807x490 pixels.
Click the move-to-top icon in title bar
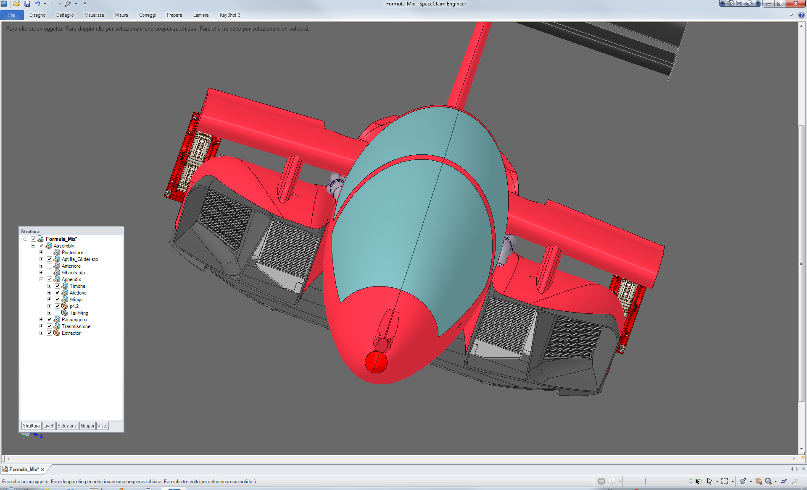pos(739,3)
